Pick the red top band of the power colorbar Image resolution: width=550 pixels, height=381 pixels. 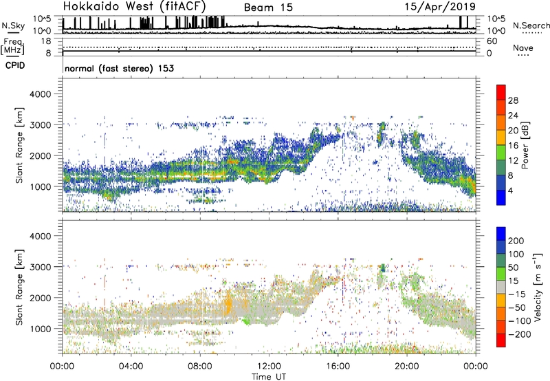point(501,92)
